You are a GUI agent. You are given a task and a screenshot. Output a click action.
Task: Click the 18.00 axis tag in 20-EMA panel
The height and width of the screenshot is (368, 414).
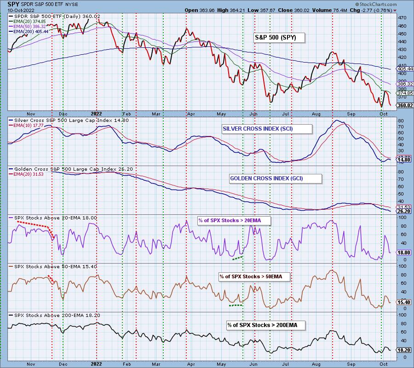pos(405,253)
